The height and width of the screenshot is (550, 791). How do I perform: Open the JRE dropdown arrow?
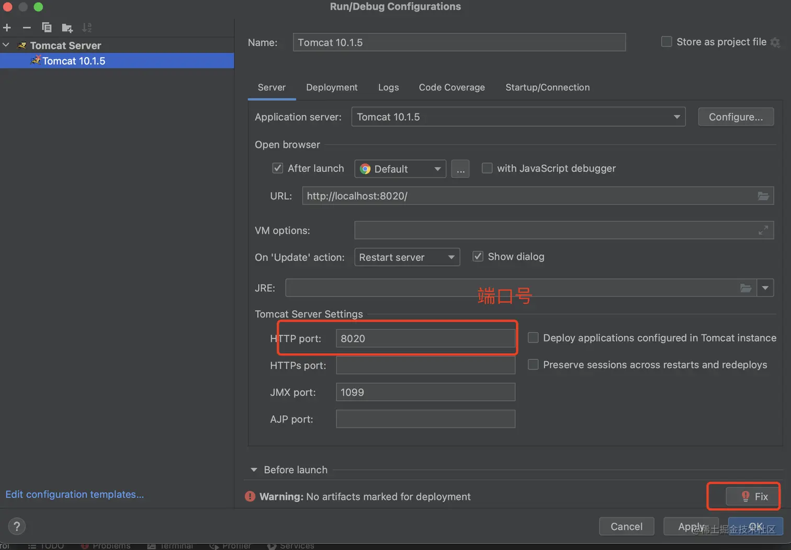765,288
